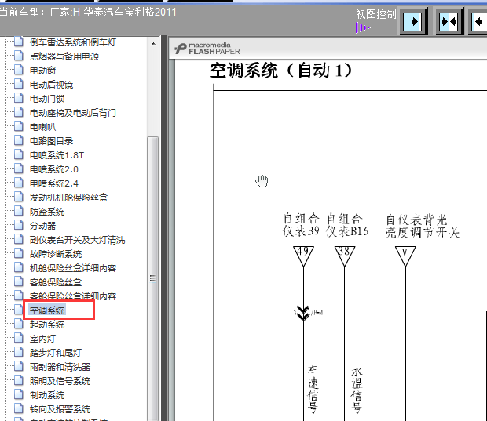Click the 视图控制 label
Image resolution: width=487 pixels, height=421 pixels.
pyautogui.click(x=376, y=14)
